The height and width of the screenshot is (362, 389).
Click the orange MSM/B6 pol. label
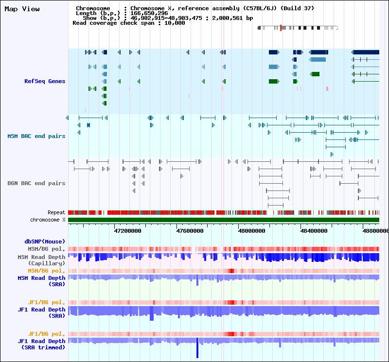click(46, 271)
